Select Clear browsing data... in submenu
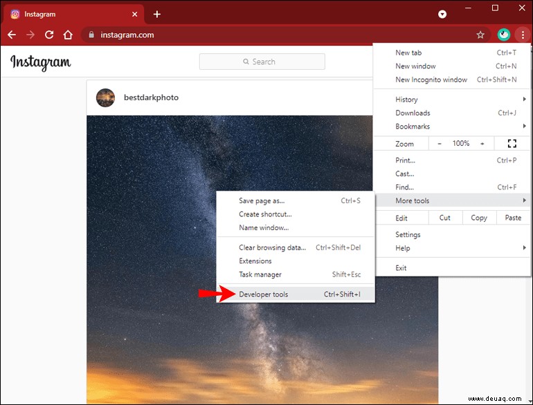Viewport: 533px width, 405px height. click(x=296, y=247)
